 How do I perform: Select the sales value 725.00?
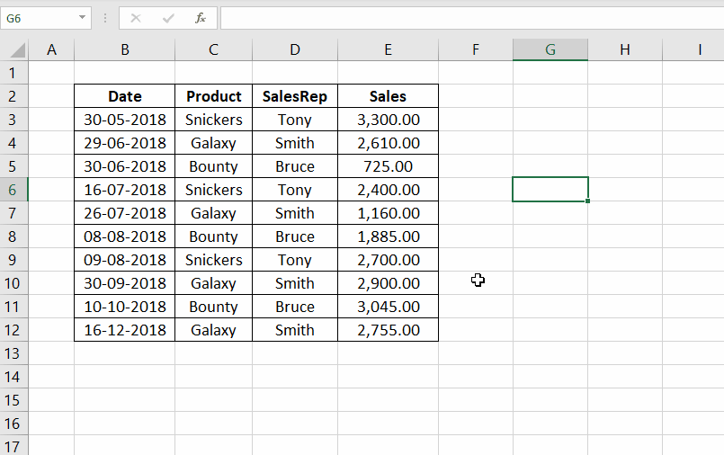pyautogui.click(x=389, y=166)
